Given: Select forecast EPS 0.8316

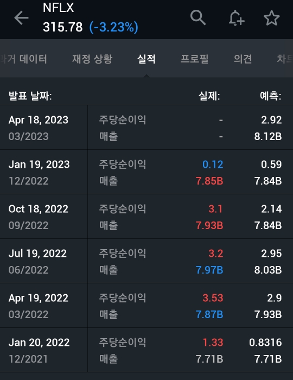Looking at the screenshot, I should [265, 343].
